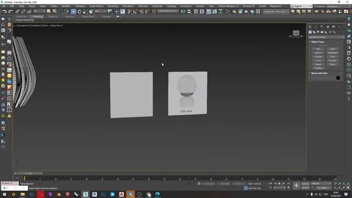
Task: Open the selection filter dropdown
Action: 39,11
